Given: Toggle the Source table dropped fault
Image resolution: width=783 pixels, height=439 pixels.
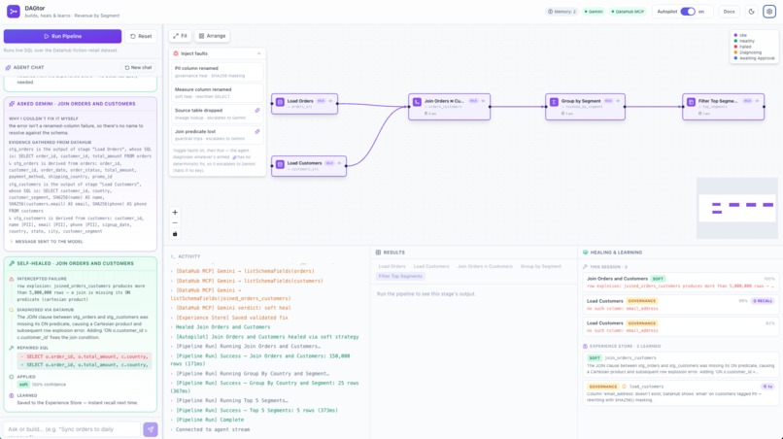Looking at the screenshot, I should [x=218, y=114].
